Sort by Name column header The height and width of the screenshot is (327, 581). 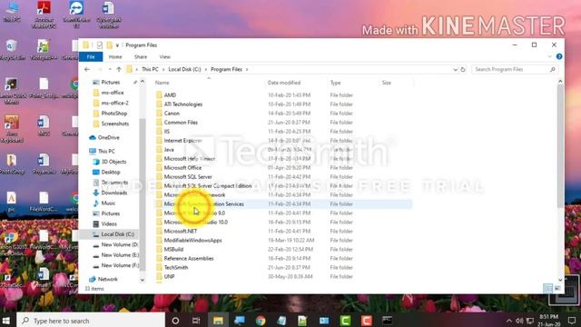[162, 83]
